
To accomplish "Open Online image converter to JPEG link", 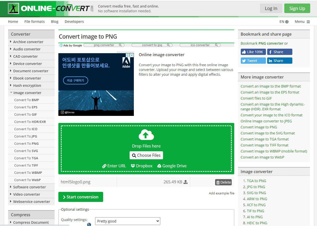I will (266, 121).
